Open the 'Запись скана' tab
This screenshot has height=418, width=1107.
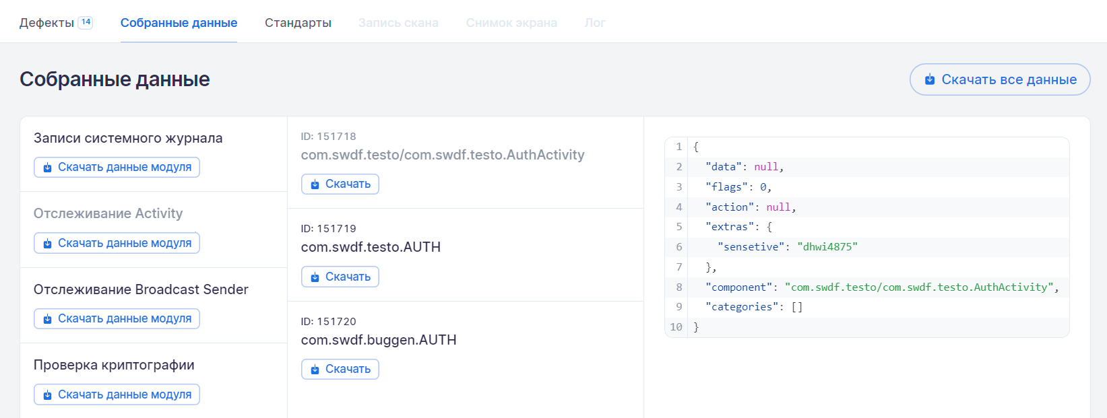tap(398, 23)
